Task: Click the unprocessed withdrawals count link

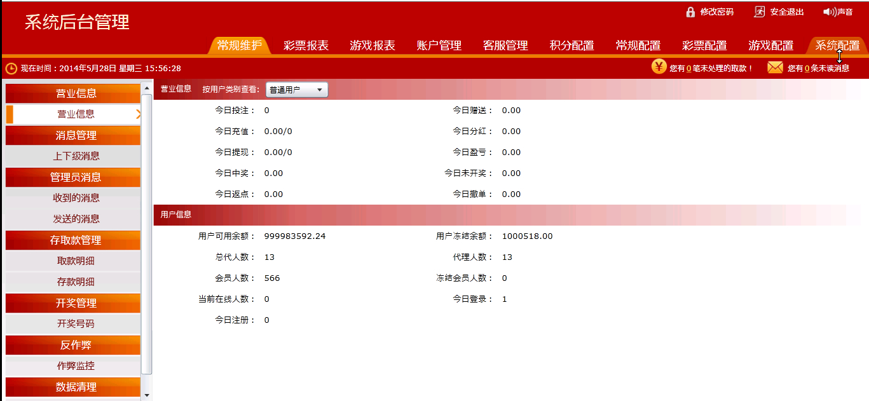Action: tap(688, 69)
